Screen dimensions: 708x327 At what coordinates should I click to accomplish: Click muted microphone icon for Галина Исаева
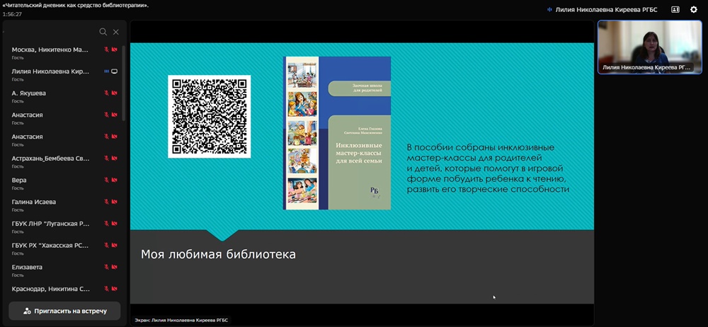(107, 202)
